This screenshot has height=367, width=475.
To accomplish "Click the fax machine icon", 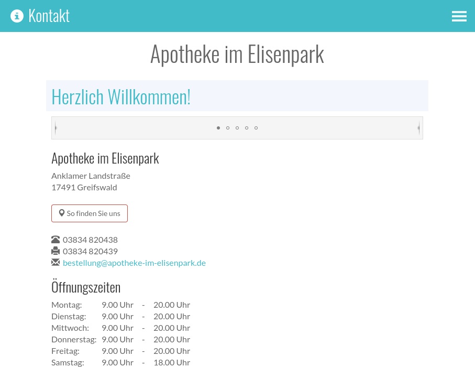I will click(56, 251).
